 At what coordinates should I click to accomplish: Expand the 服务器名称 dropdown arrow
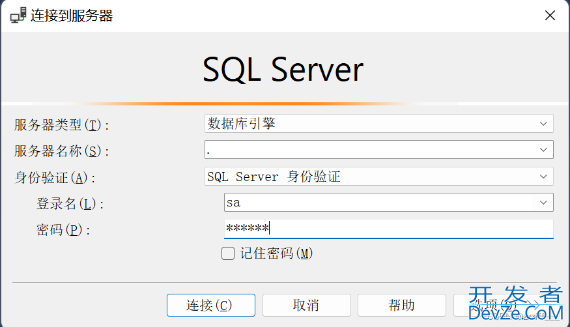point(543,150)
